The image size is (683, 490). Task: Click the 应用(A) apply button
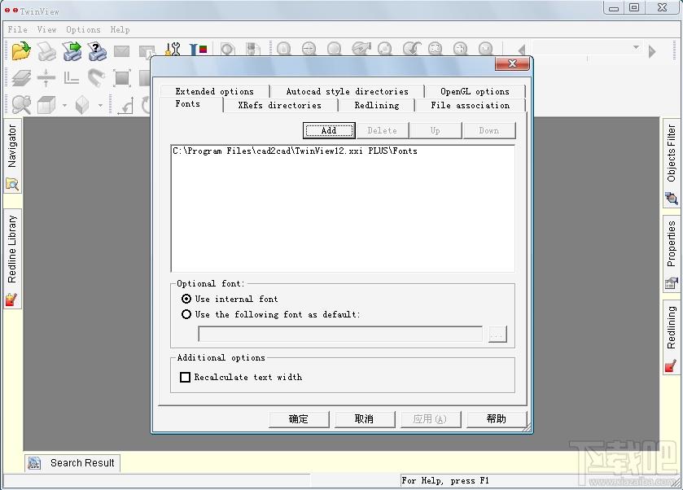[x=431, y=419]
